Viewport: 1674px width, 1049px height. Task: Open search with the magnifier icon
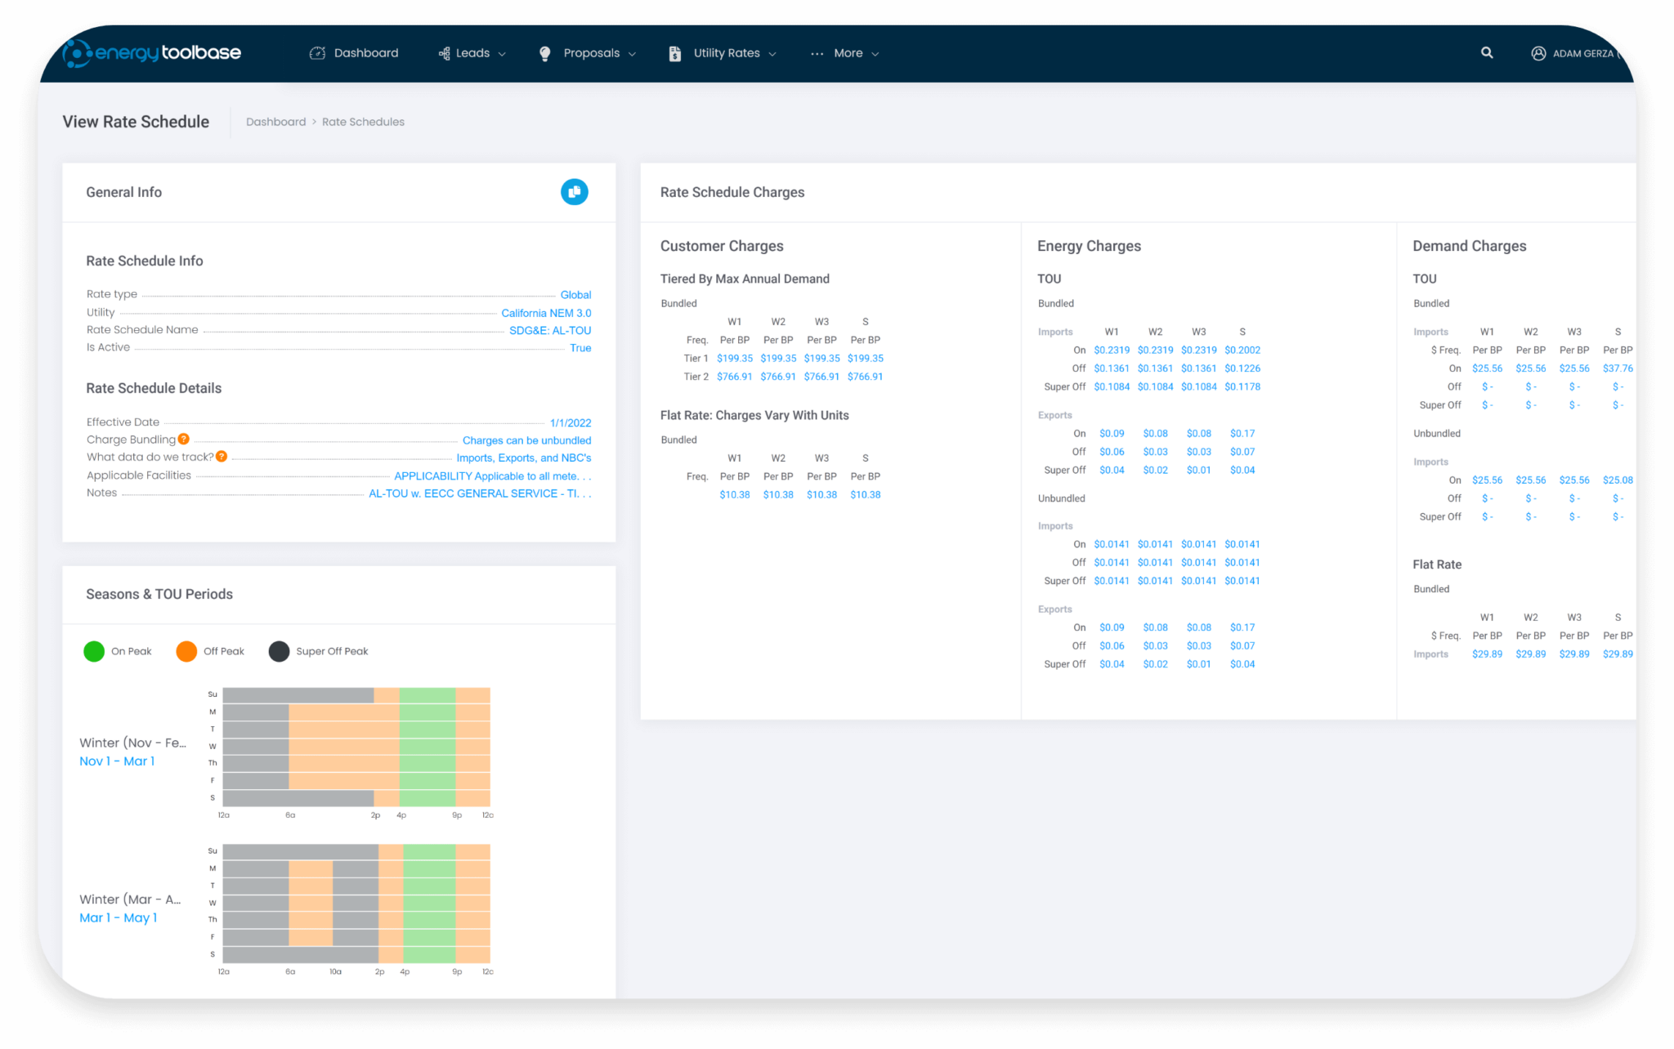1487,52
